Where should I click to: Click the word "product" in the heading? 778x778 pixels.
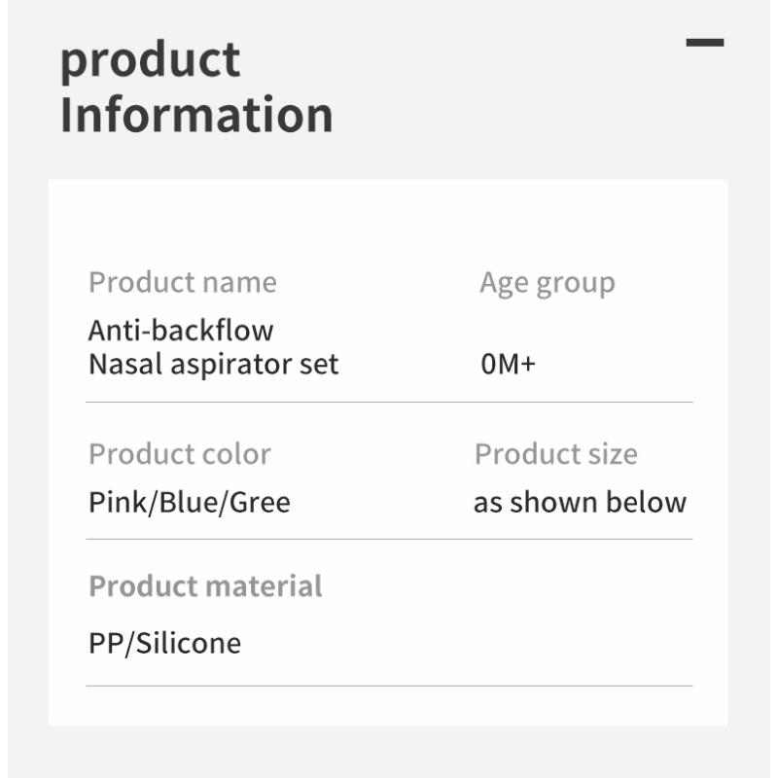point(150,60)
